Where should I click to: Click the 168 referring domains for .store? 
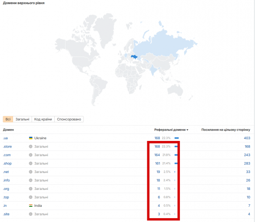click(x=157, y=147)
